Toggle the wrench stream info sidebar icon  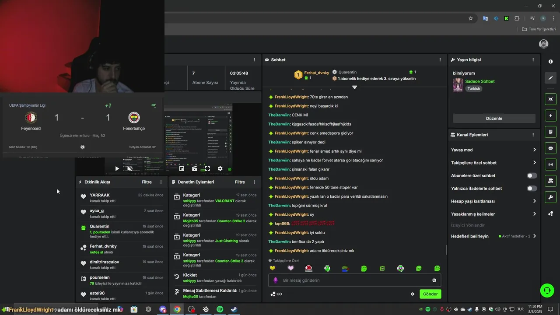point(550,197)
